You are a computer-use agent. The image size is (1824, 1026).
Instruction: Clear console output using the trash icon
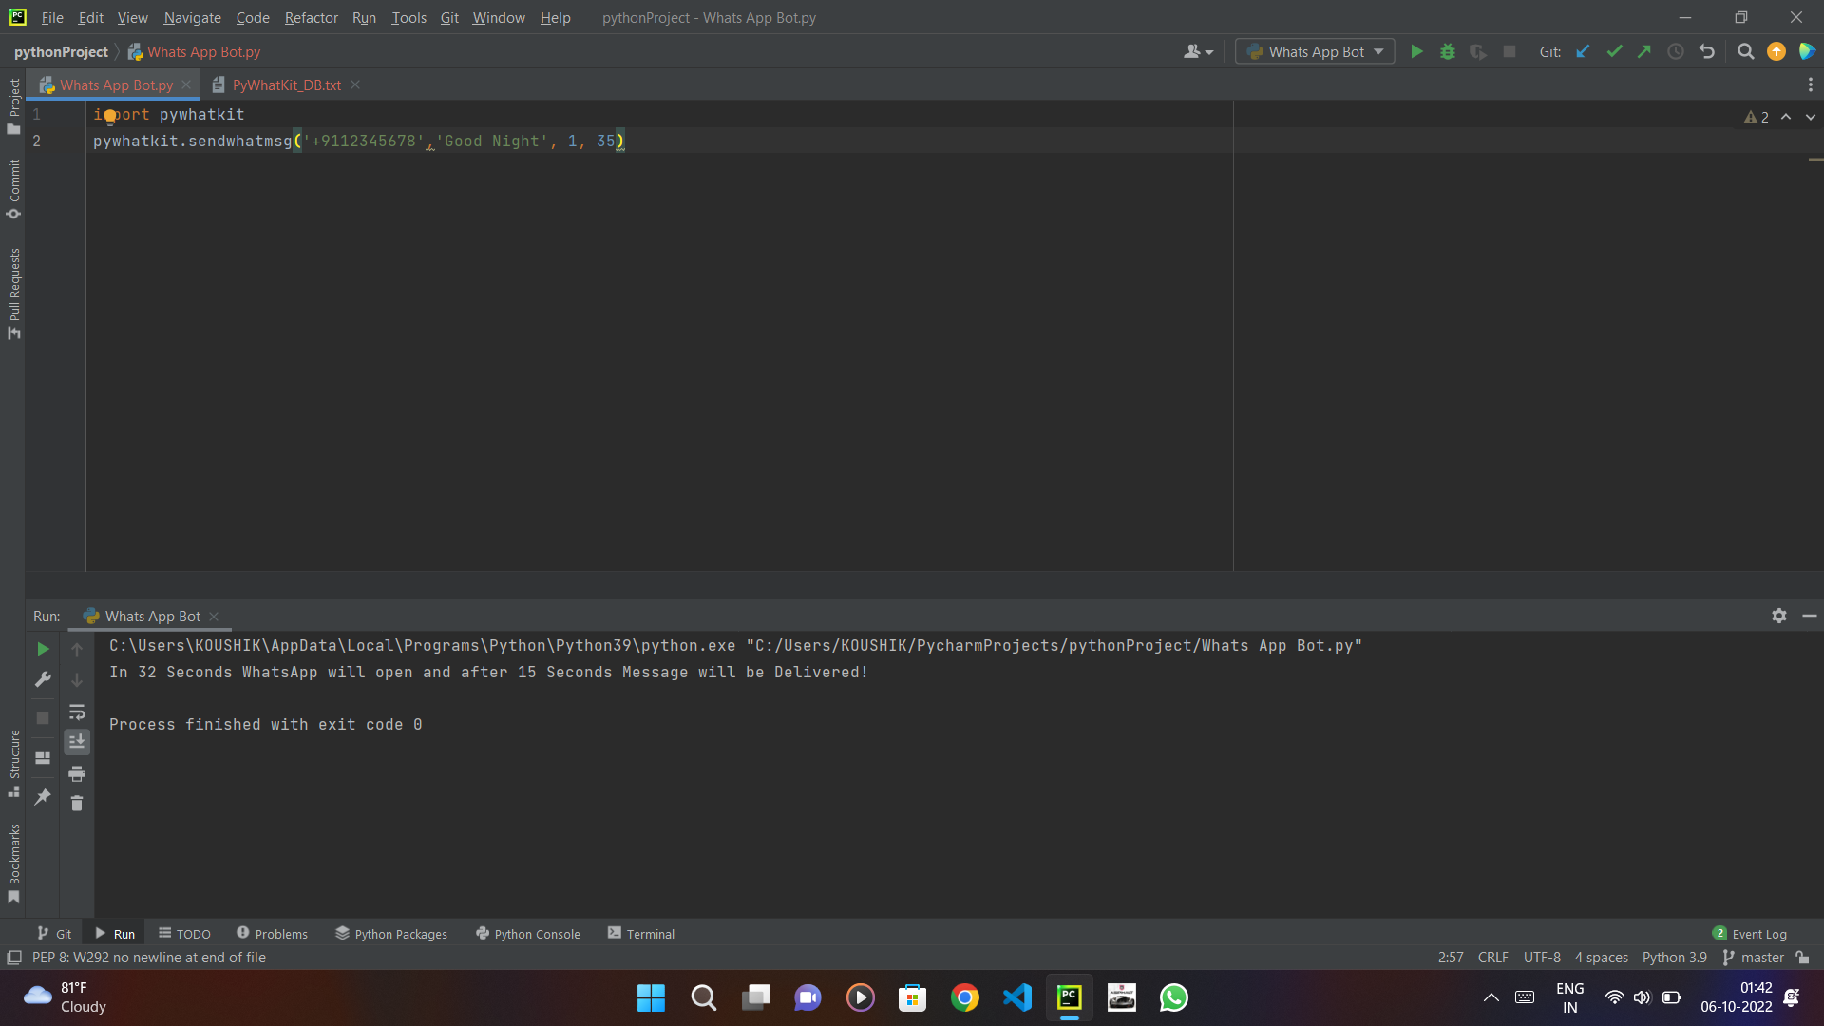coord(77,803)
